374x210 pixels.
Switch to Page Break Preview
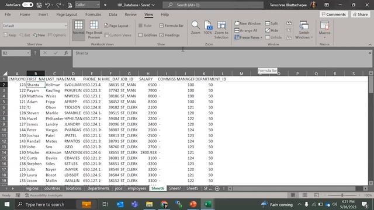pyautogui.click(x=93, y=30)
